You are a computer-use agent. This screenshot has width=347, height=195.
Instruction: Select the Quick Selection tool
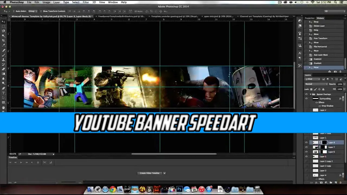pyautogui.click(x=4, y=36)
